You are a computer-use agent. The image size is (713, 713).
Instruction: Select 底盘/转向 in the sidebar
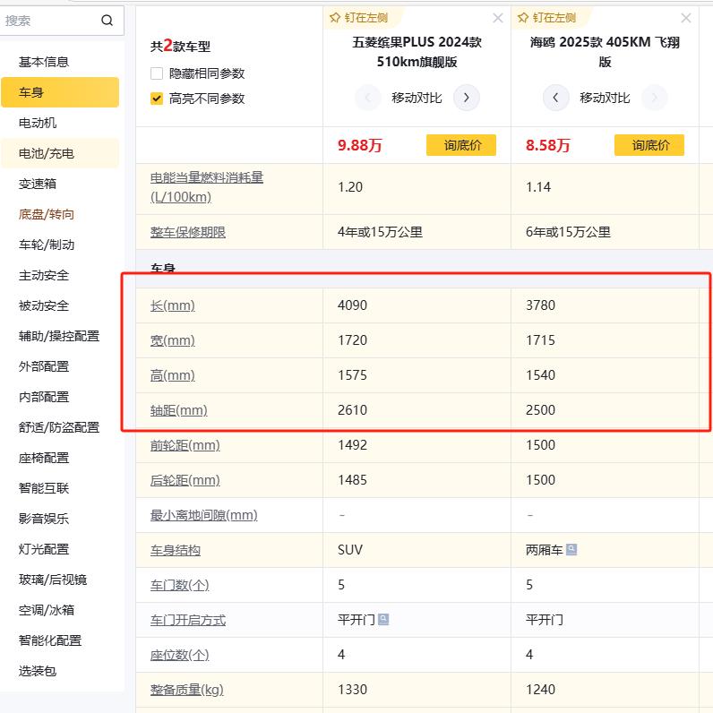[x=47, y=214]
